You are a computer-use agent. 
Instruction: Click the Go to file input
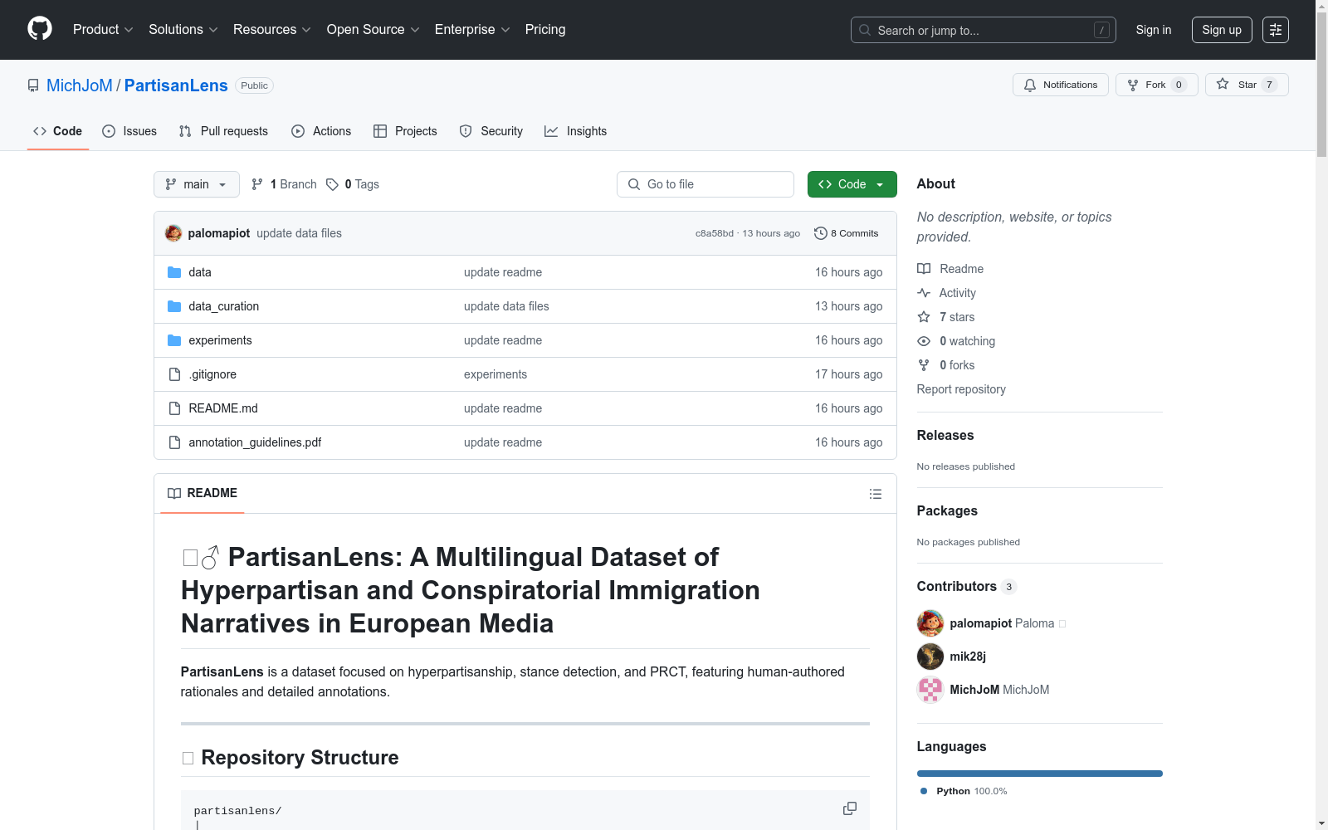click(705, 184)
